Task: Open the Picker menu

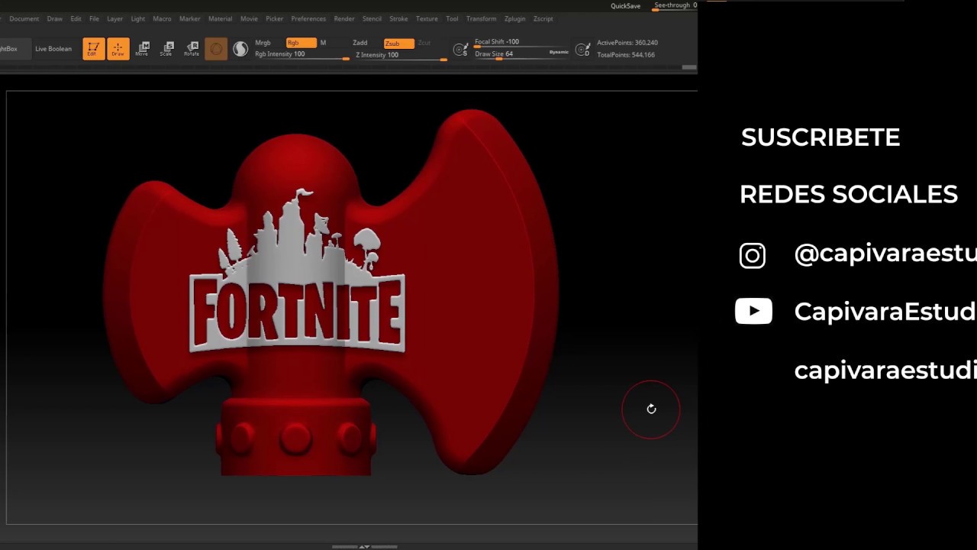Action: [274, 18]
